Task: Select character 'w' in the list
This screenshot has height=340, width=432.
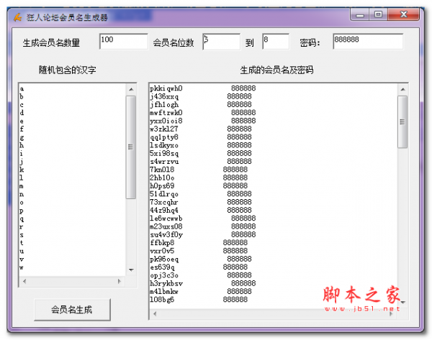Action: tap(22, 267)
